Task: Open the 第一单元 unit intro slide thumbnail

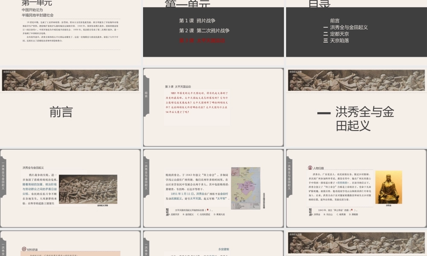Action: 70,32
